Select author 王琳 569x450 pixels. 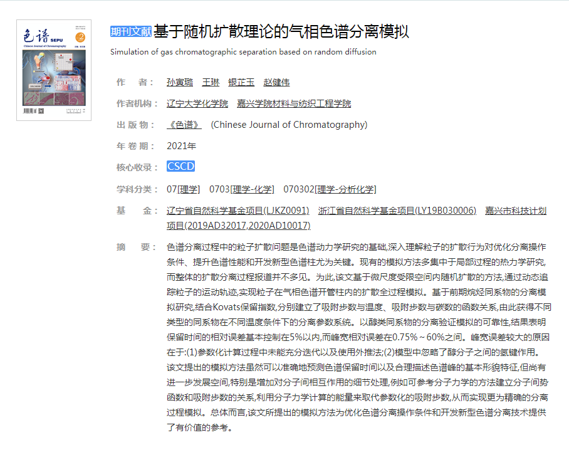pyautogui.click(x=211, y=83)
